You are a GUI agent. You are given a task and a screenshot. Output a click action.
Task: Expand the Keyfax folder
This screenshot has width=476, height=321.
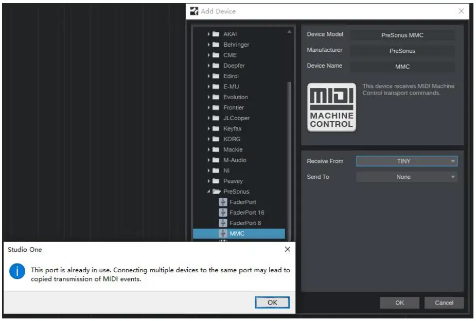click(208, 128)
